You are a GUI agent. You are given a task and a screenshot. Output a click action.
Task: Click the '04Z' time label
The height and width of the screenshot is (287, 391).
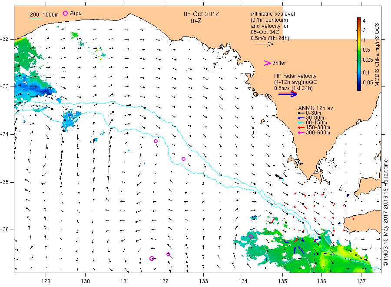196,21
